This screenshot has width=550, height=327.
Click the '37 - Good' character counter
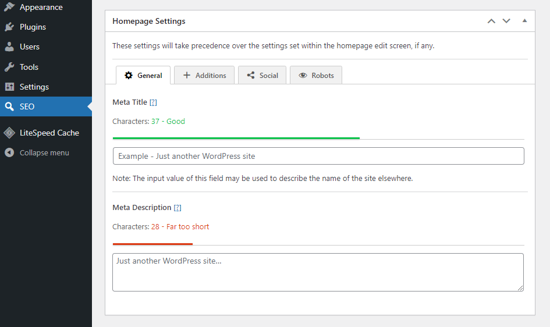[168, 121]
